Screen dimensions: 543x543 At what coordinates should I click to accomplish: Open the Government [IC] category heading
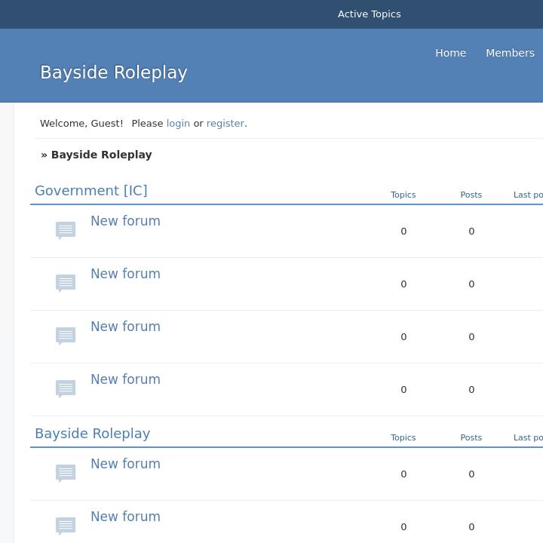91,191
